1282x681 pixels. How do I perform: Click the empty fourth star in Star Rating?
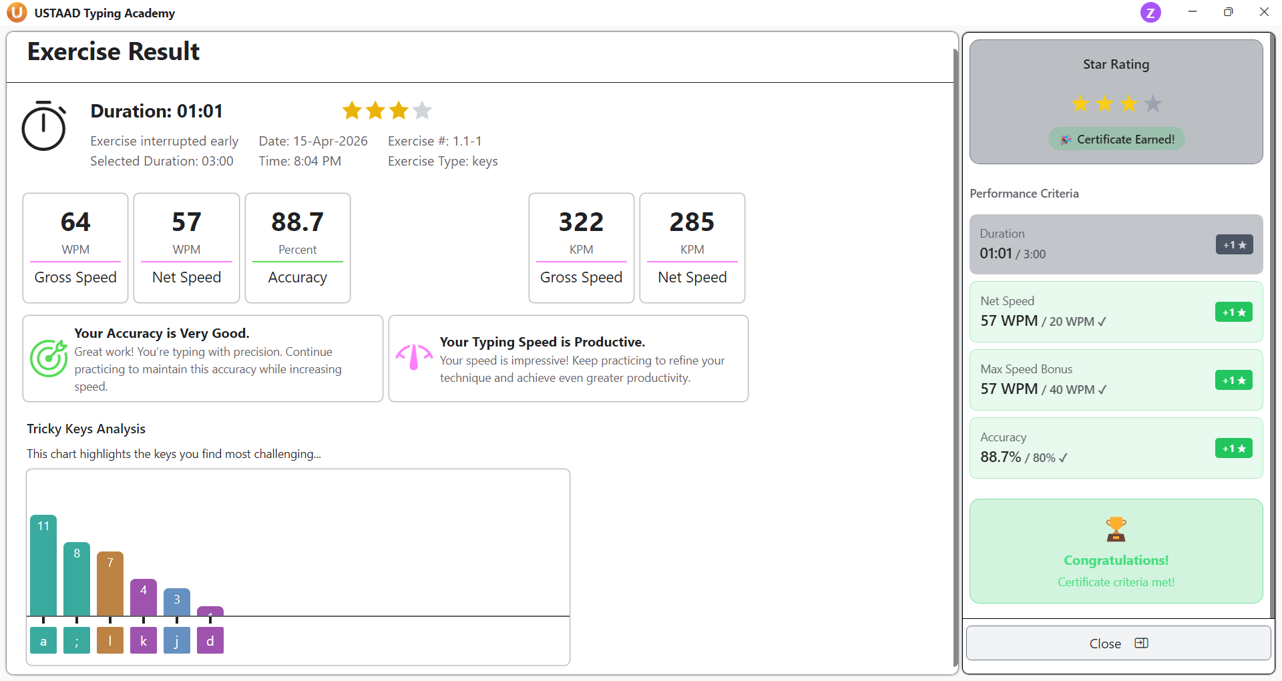coord(1153,104)
